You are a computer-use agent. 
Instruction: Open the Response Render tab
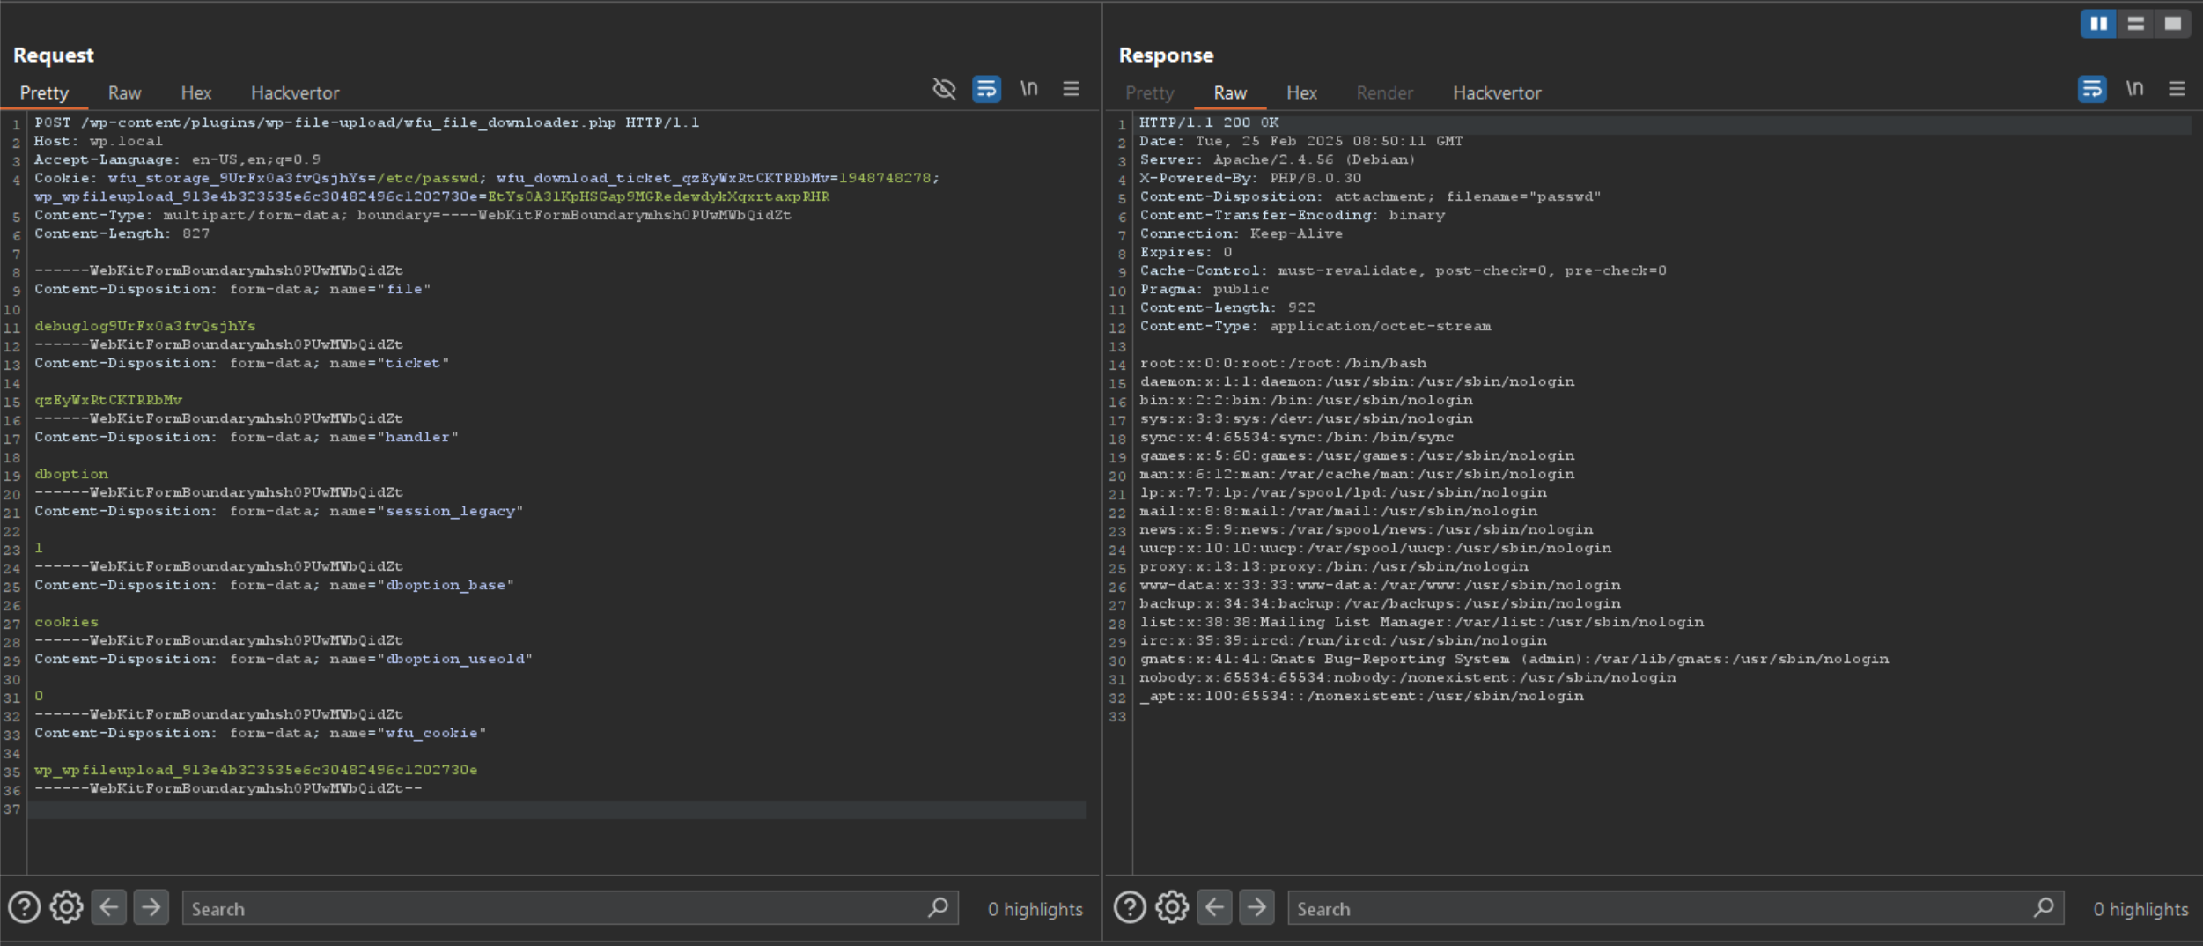[x=1384, y=92]
